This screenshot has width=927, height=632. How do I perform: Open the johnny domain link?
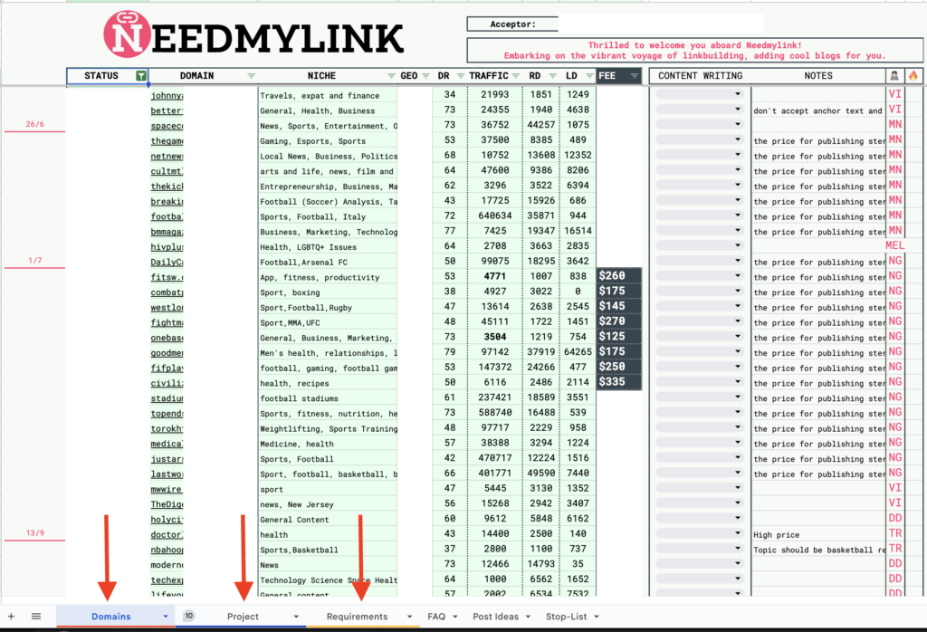pos(167,95)
